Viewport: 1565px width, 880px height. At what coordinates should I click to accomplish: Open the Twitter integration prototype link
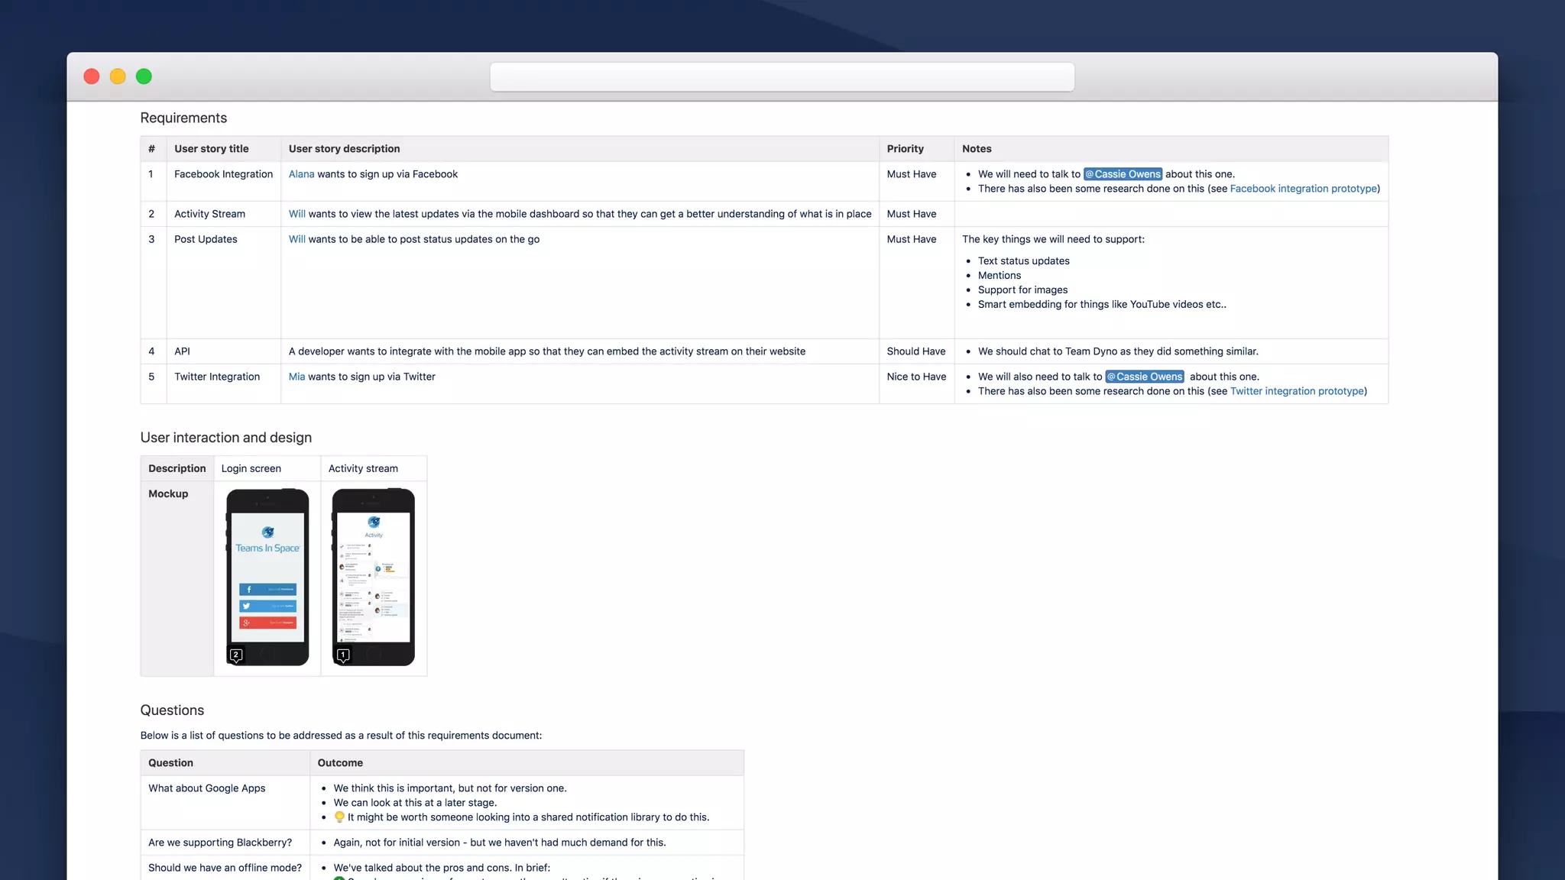pos(1297,391)
